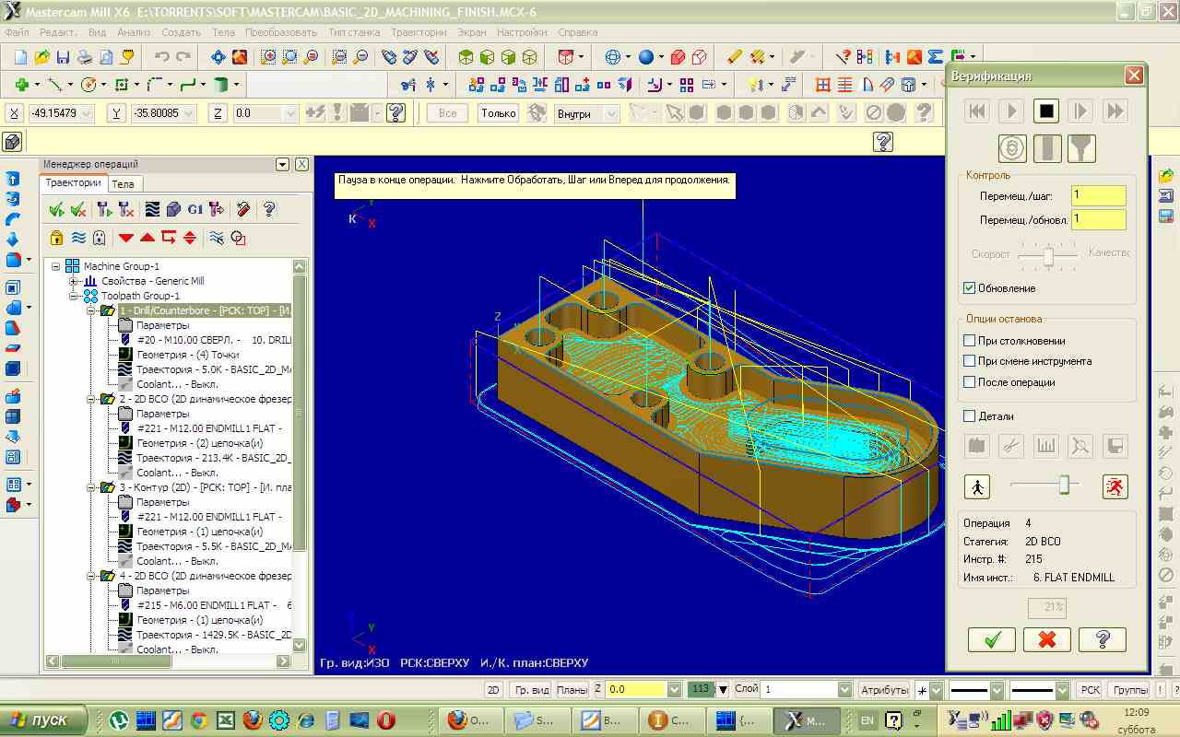The image size is (1180, 737).
Task: Collapse the 1 - Drill/Counterbore operation
Action: tap(90, 310)
